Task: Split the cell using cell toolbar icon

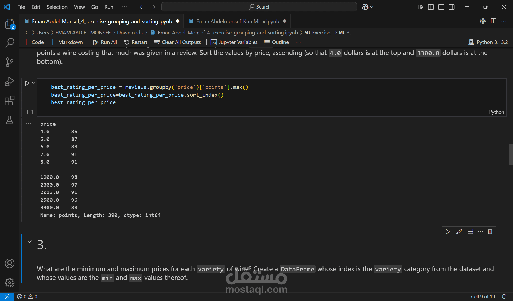Action: (x=470, y=232)
